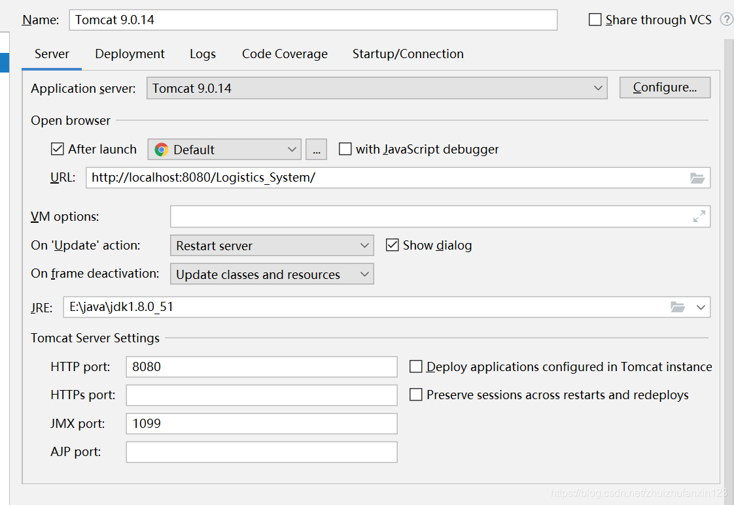Click the Open browser section label
Screen dimensions: 734x505
[x=71, y=121]
